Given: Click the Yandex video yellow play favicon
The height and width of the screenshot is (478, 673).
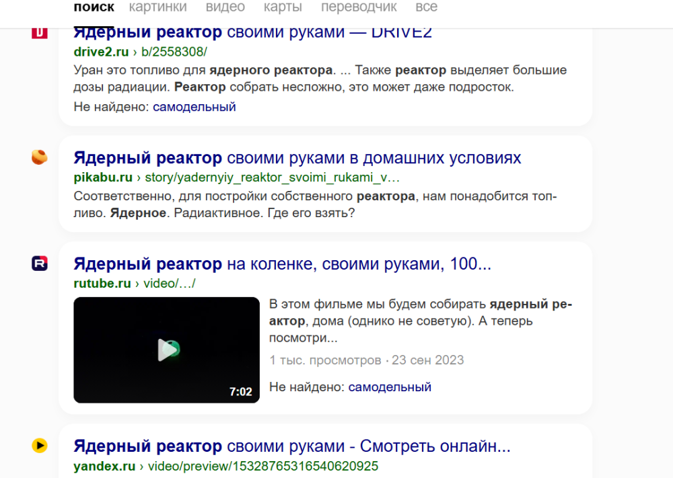Looking at the screenshot, I should (x=40, y=446).
